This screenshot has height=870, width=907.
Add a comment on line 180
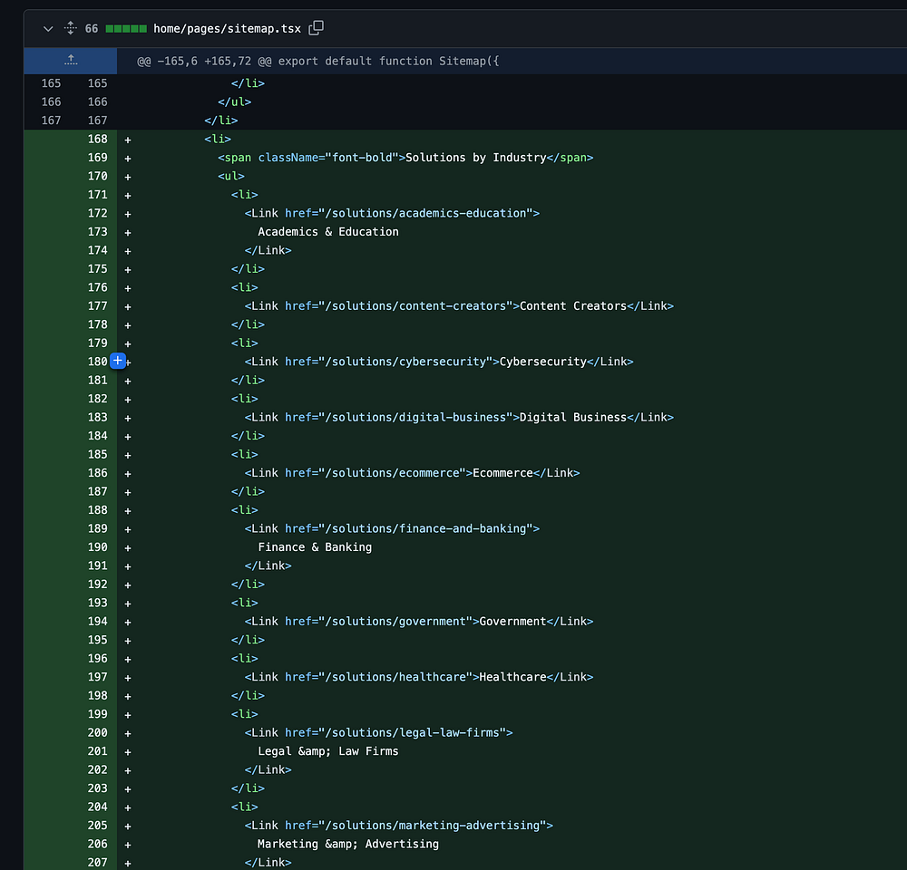tap(118, 362)
